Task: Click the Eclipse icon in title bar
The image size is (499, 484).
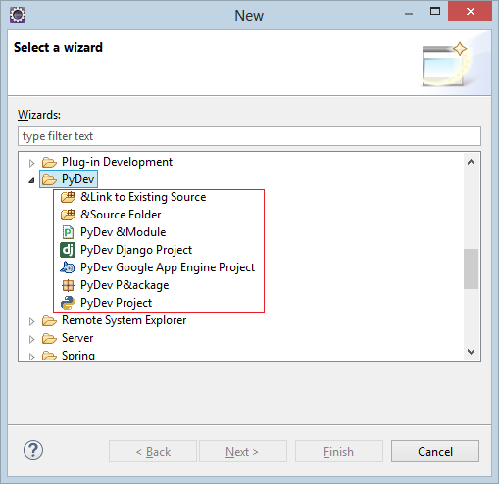Action: (x=18, y=15)
